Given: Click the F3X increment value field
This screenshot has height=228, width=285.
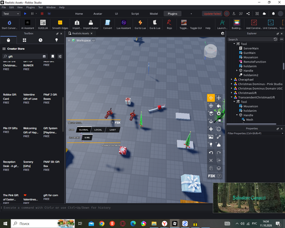Looking at the screenshot, I should (87, 137).
